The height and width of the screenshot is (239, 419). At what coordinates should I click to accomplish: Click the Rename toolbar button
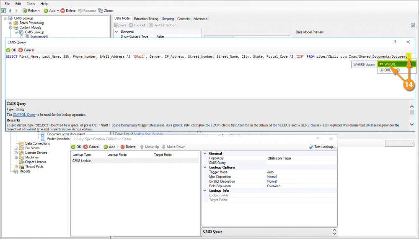click(87, 11)
